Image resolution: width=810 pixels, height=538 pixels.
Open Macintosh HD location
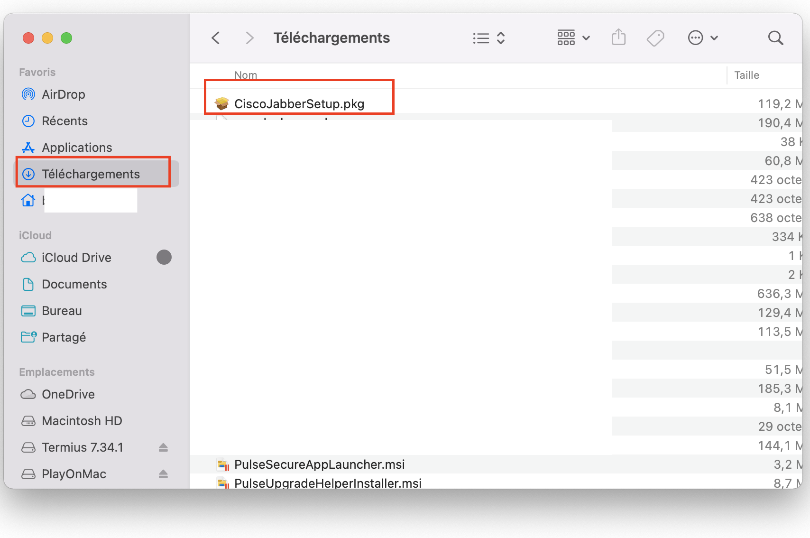click(82, 421)
